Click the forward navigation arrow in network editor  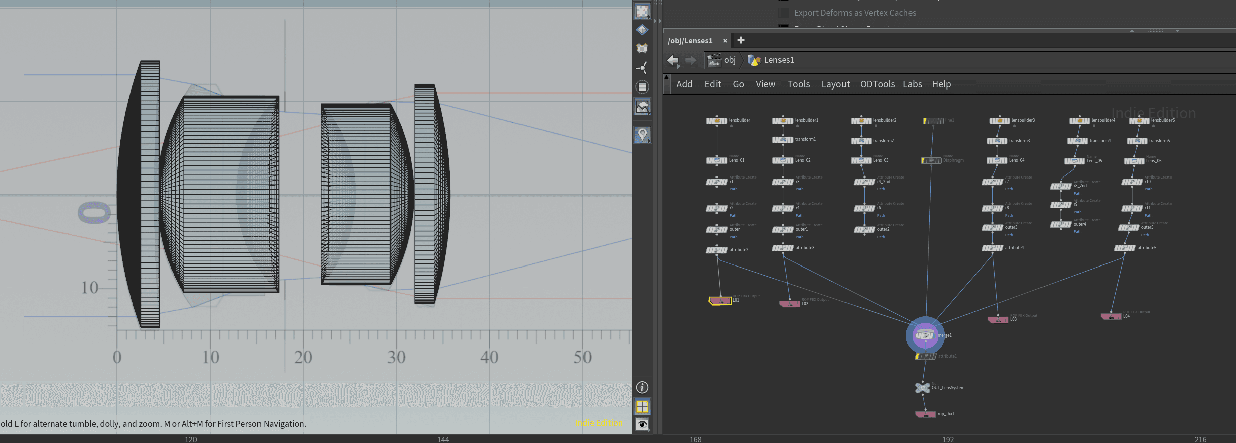pos(690,61)
